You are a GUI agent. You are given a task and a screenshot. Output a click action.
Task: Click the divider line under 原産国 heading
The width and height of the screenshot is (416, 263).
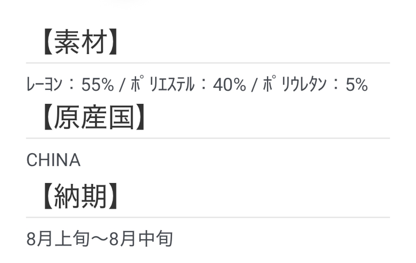coord(208,138)
